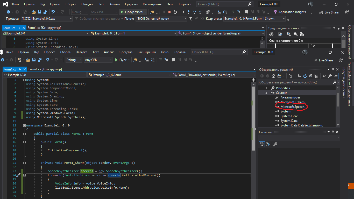Click the red Stop Debugging square icon

(x=169, y=12)
